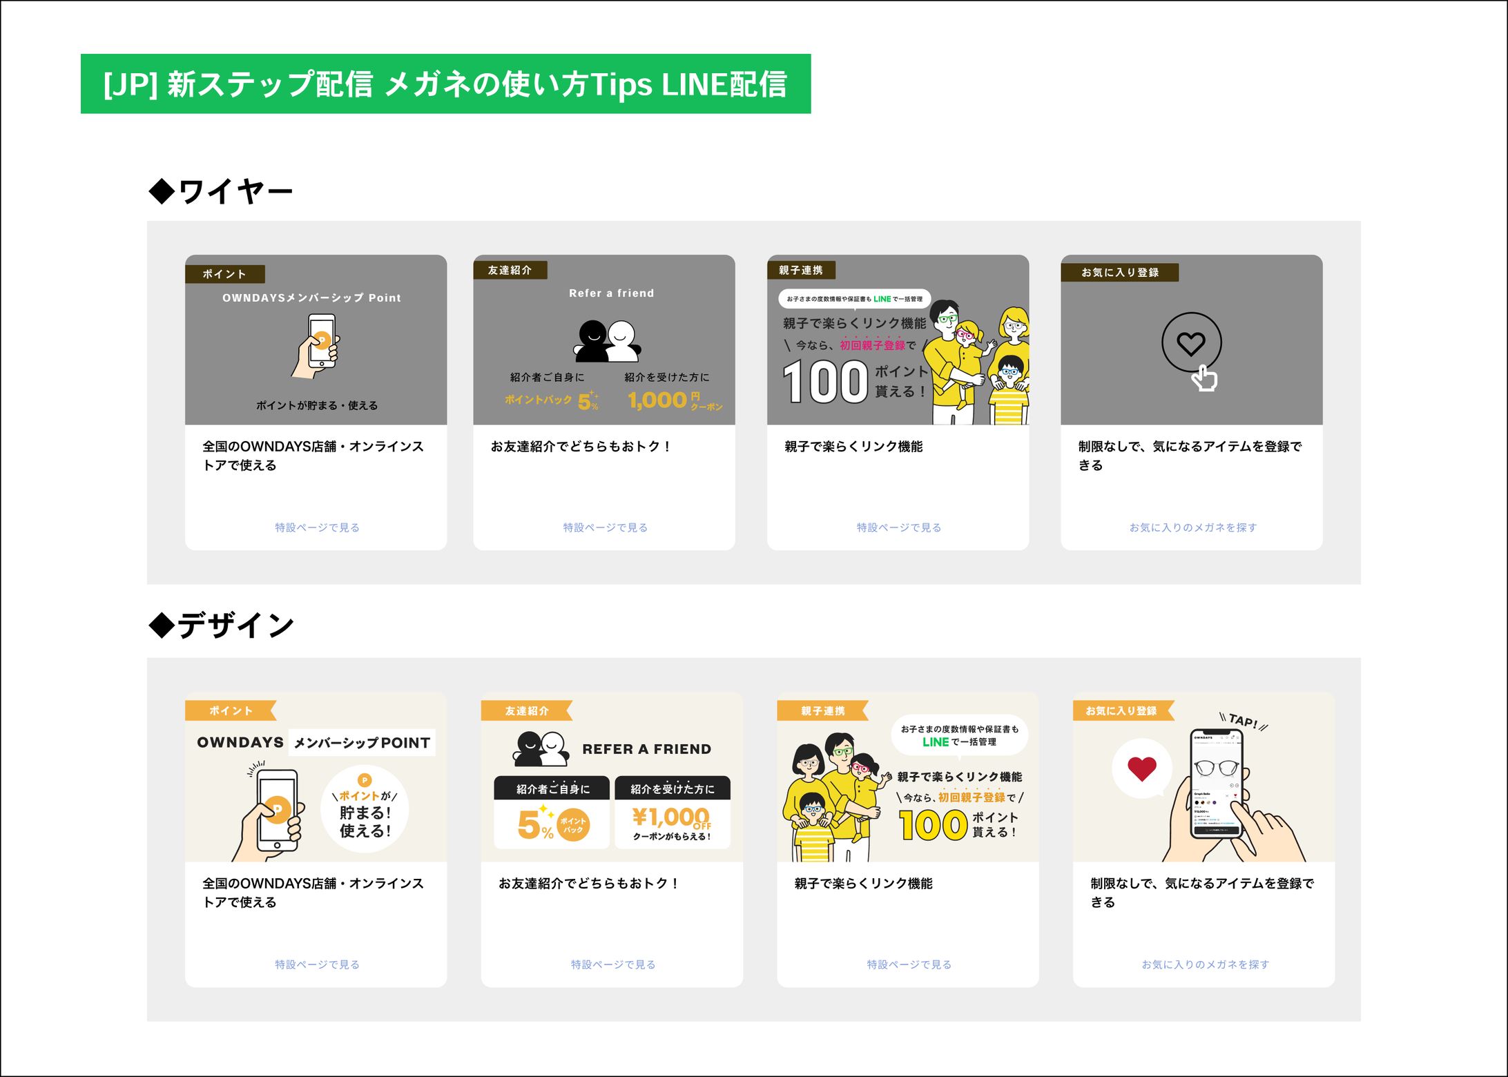
Task: Click the orange ポイントバック circle badge
Action: click(572, 824)
